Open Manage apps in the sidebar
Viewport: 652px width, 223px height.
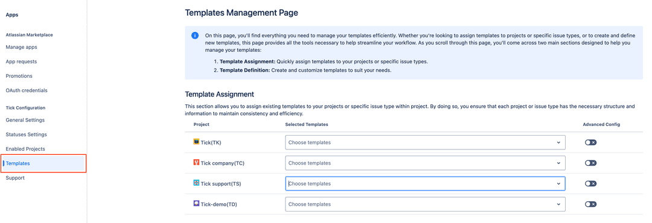[x=21, y=48]
